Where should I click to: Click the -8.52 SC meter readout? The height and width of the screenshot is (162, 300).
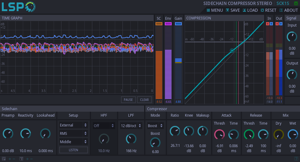pyautogui.click(x=159, y=102)
